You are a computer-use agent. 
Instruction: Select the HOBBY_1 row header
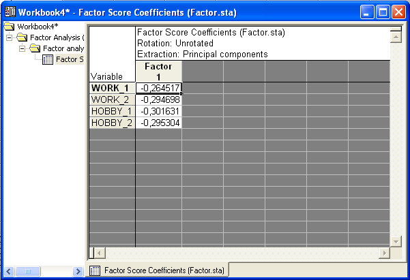(x=112, y=111)
